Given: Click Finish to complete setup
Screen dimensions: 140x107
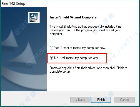Looking at the screenshot, I should (101, 100).
